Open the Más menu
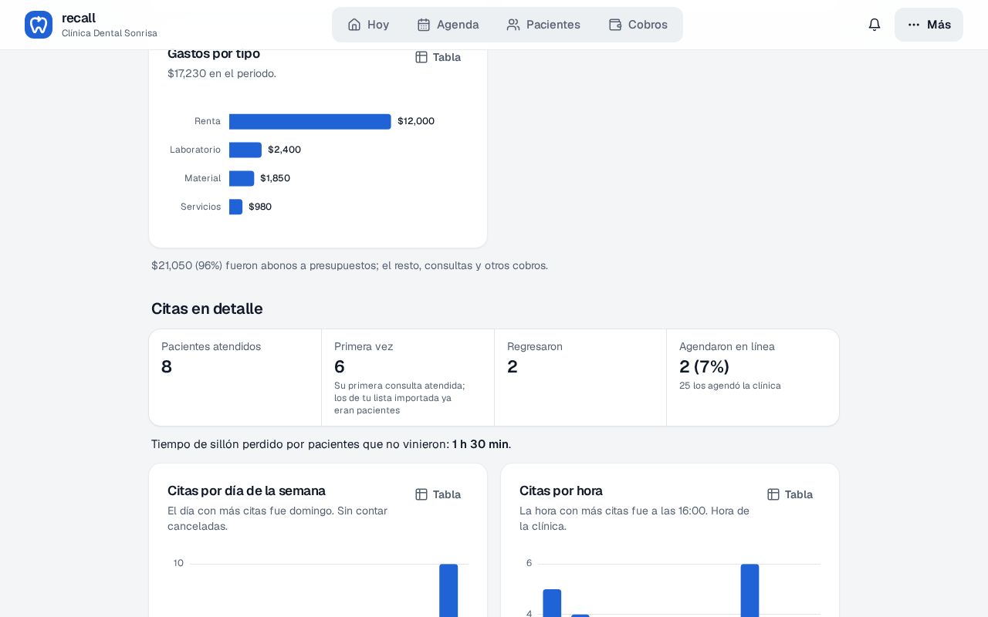 929,25
